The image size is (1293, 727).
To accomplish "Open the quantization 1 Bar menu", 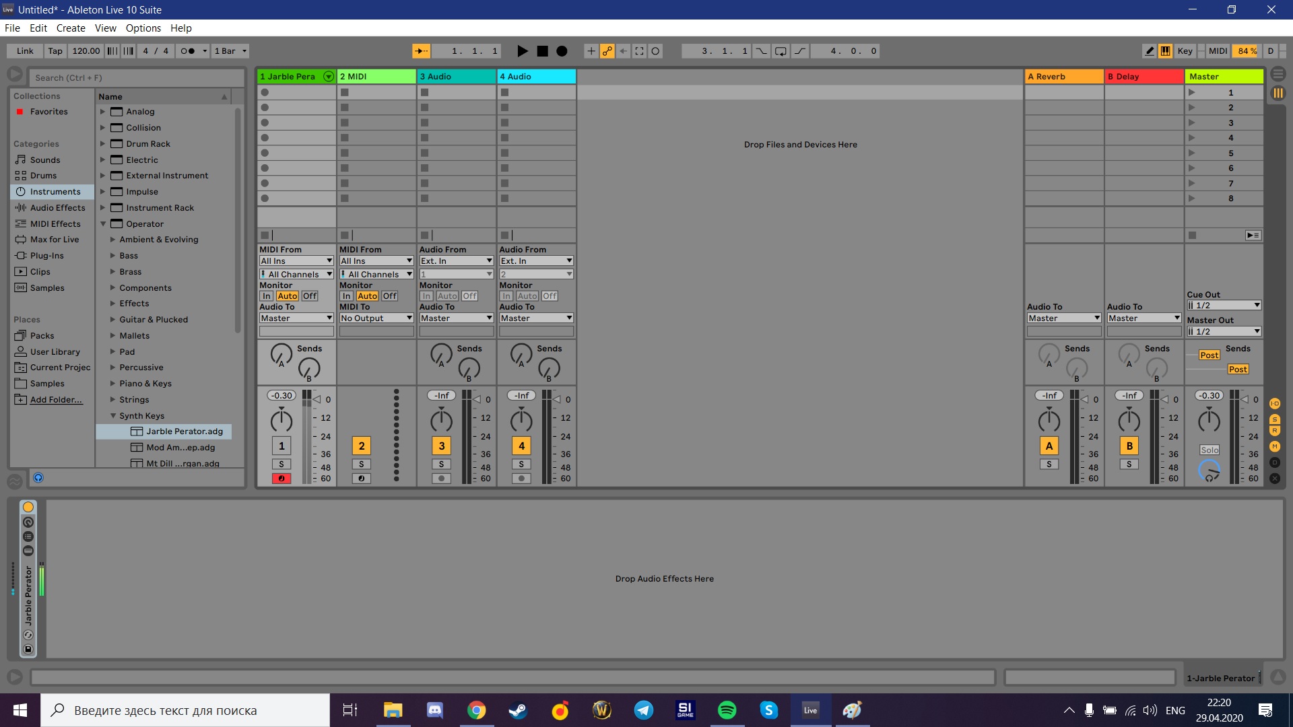I will click(x=230, y=51).
